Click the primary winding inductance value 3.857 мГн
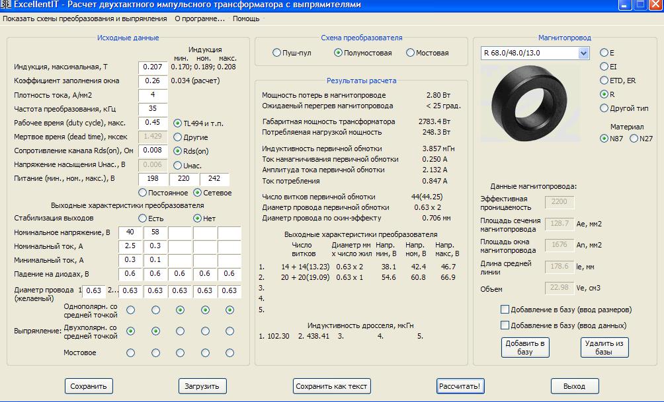This screenshot has width=664, height=402. [x=437, y=149]
